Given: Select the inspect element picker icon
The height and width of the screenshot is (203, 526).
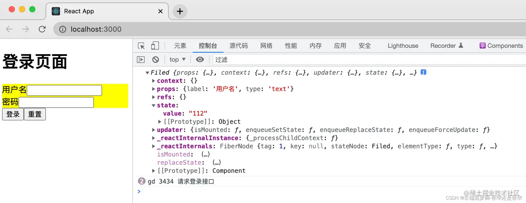Looking at the screenshot, I should pos(141,46).
